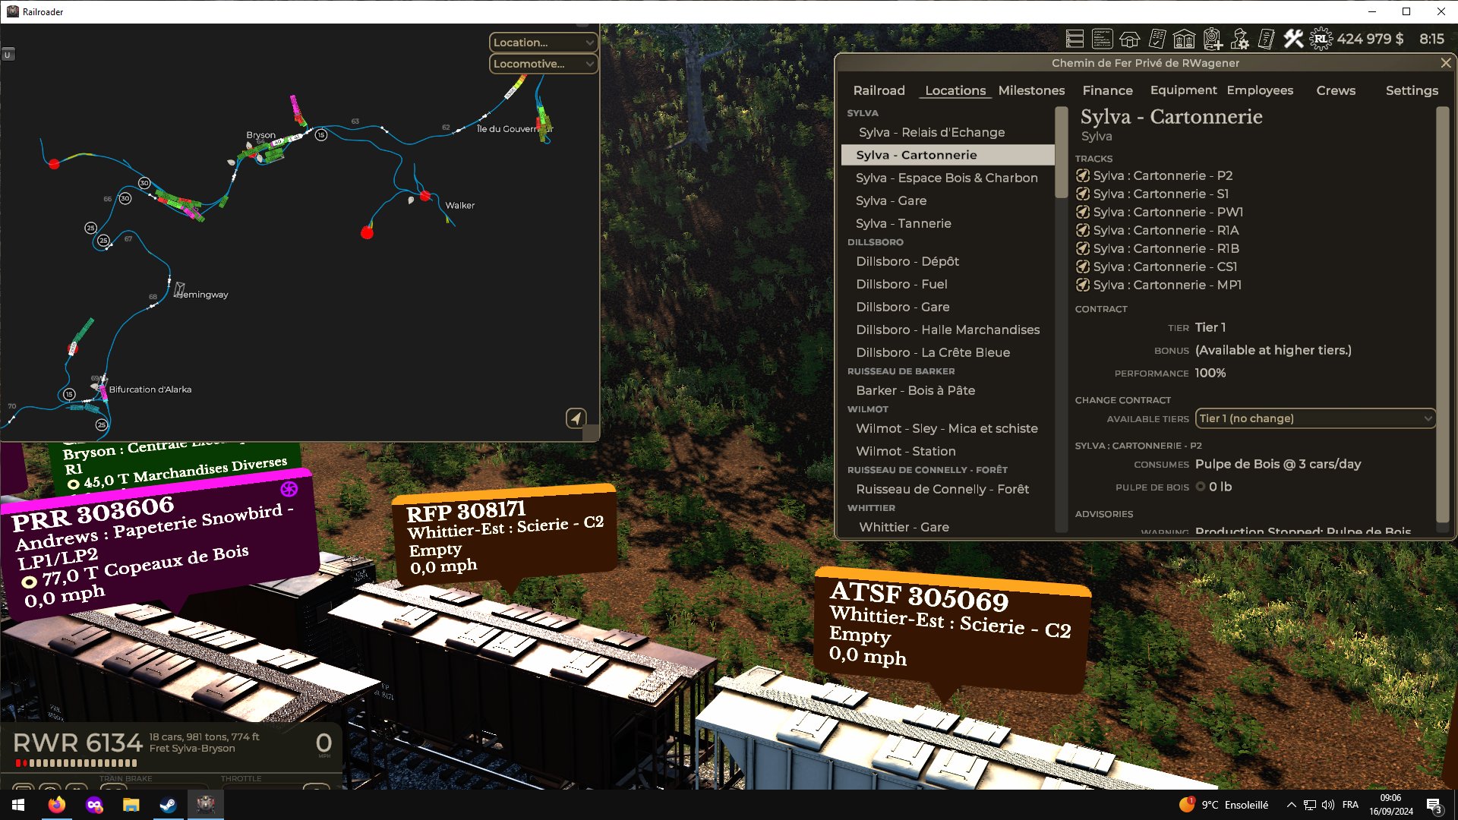Click the Cartonnerie details panel scrollbar
Viewport: 1458px width, 820px height.
[1443, 314]
